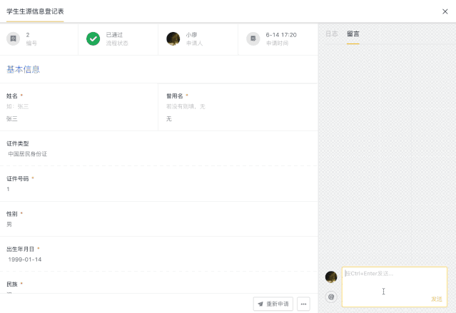Close the 学生生源信息登记表 dialog
The height and width of the screenshot is (313, 456).
[445, 11]
